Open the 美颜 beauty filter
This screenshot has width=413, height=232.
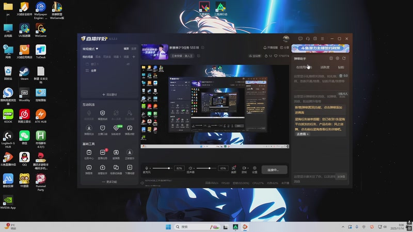tap(234, 170)
